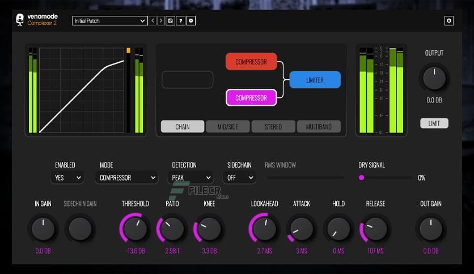Go to next preset with right arrow
474x274 pixels.
161,21
